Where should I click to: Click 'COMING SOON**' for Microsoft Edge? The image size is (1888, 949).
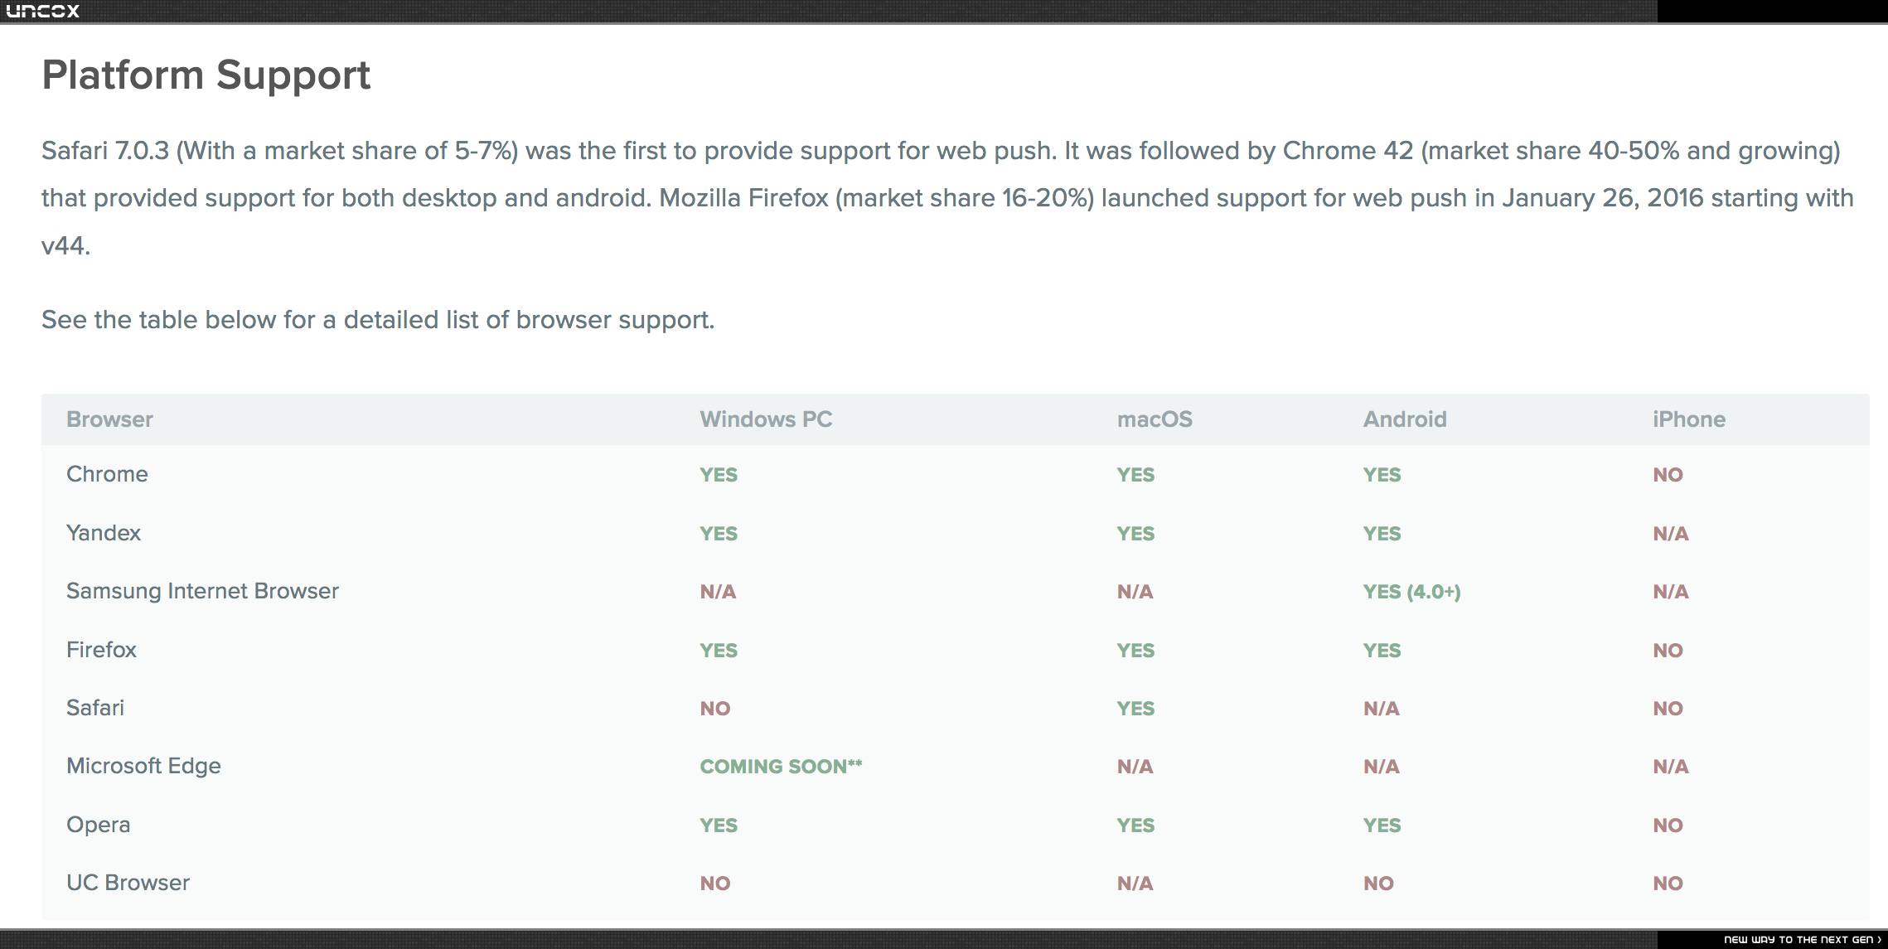coord(781,767)
